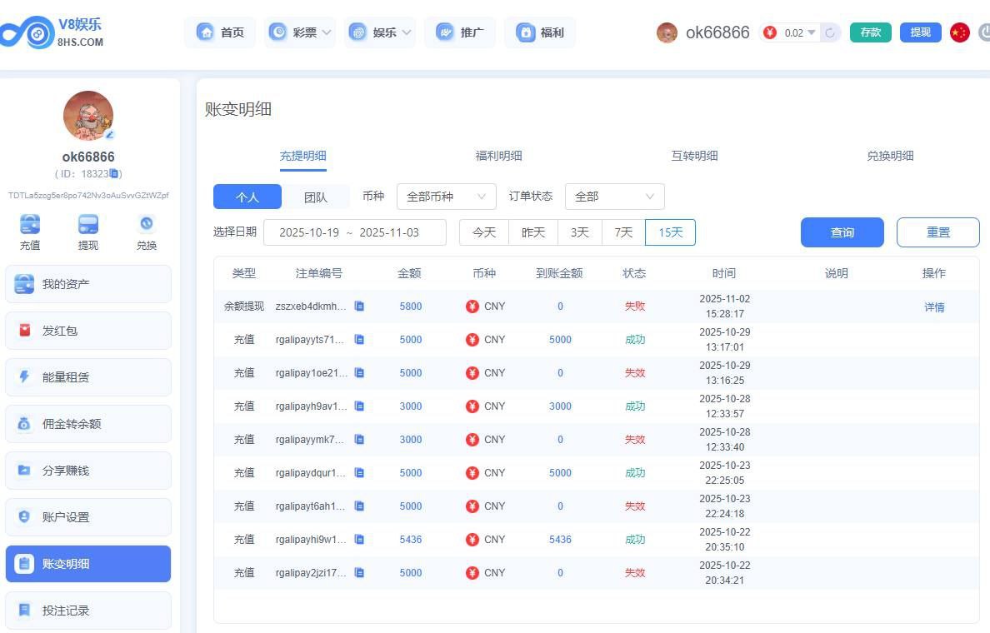This screenshot has height=633, width=990.
Task: Copy the user ID with copy icon
Action: tap(115, 174)
